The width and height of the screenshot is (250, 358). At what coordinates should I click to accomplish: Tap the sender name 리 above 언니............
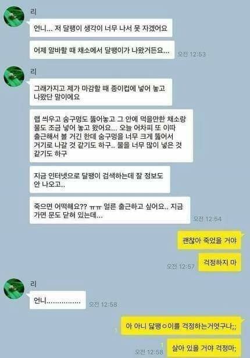(x=33, y=284)
